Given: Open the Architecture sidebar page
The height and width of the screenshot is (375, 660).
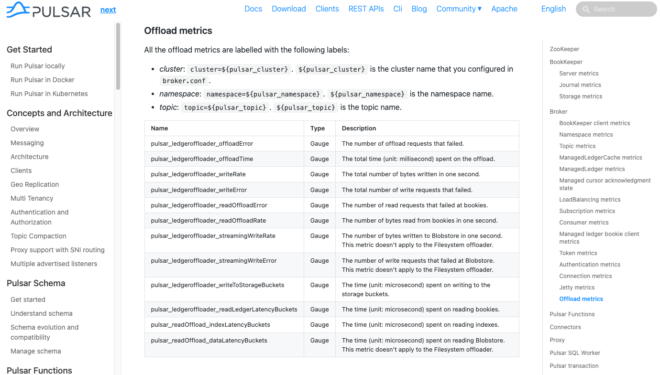Looking at the screenshot, I should click(30, 157).
